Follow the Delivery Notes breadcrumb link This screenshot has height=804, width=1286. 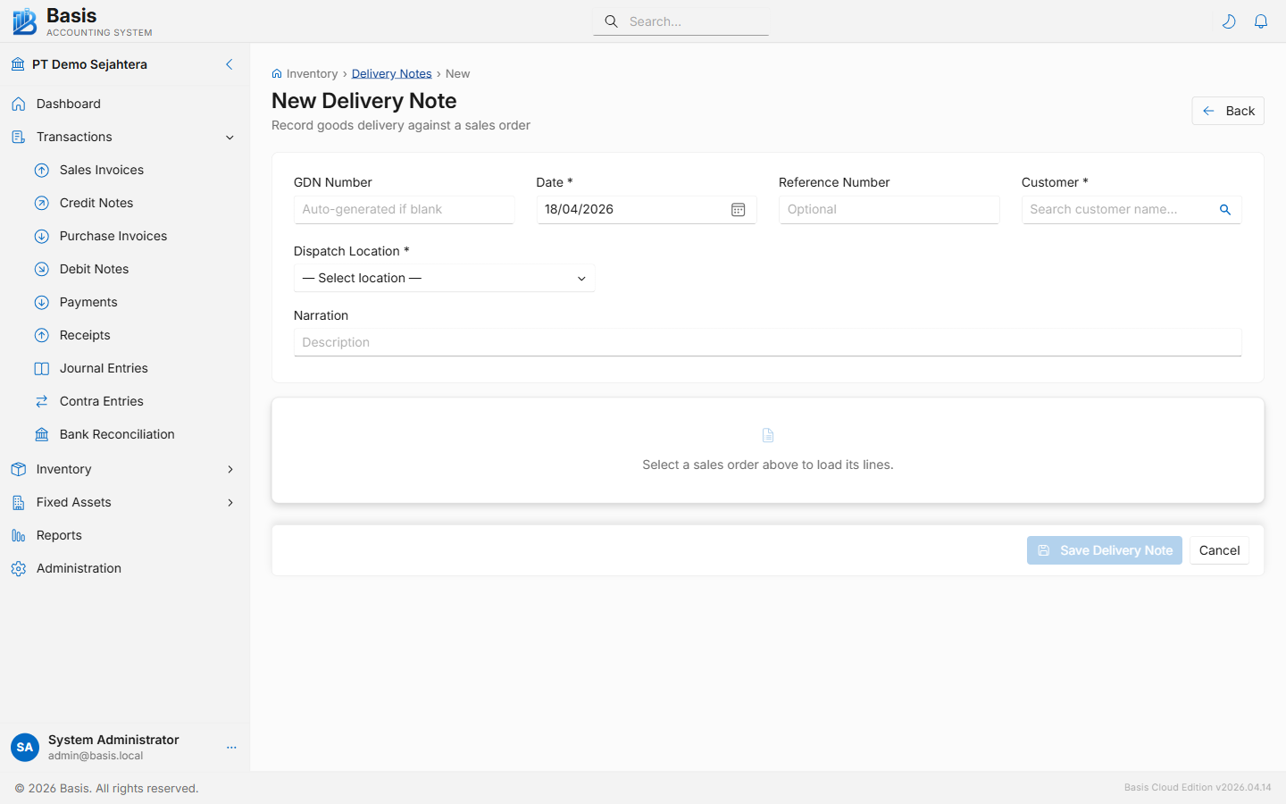(x=391, y=74)
